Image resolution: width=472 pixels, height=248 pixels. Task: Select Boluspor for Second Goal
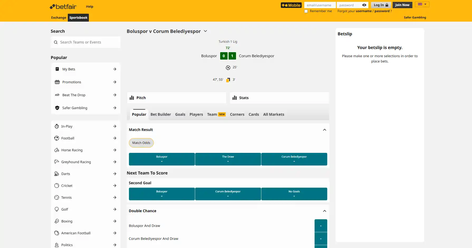click(x=162, y=194)
